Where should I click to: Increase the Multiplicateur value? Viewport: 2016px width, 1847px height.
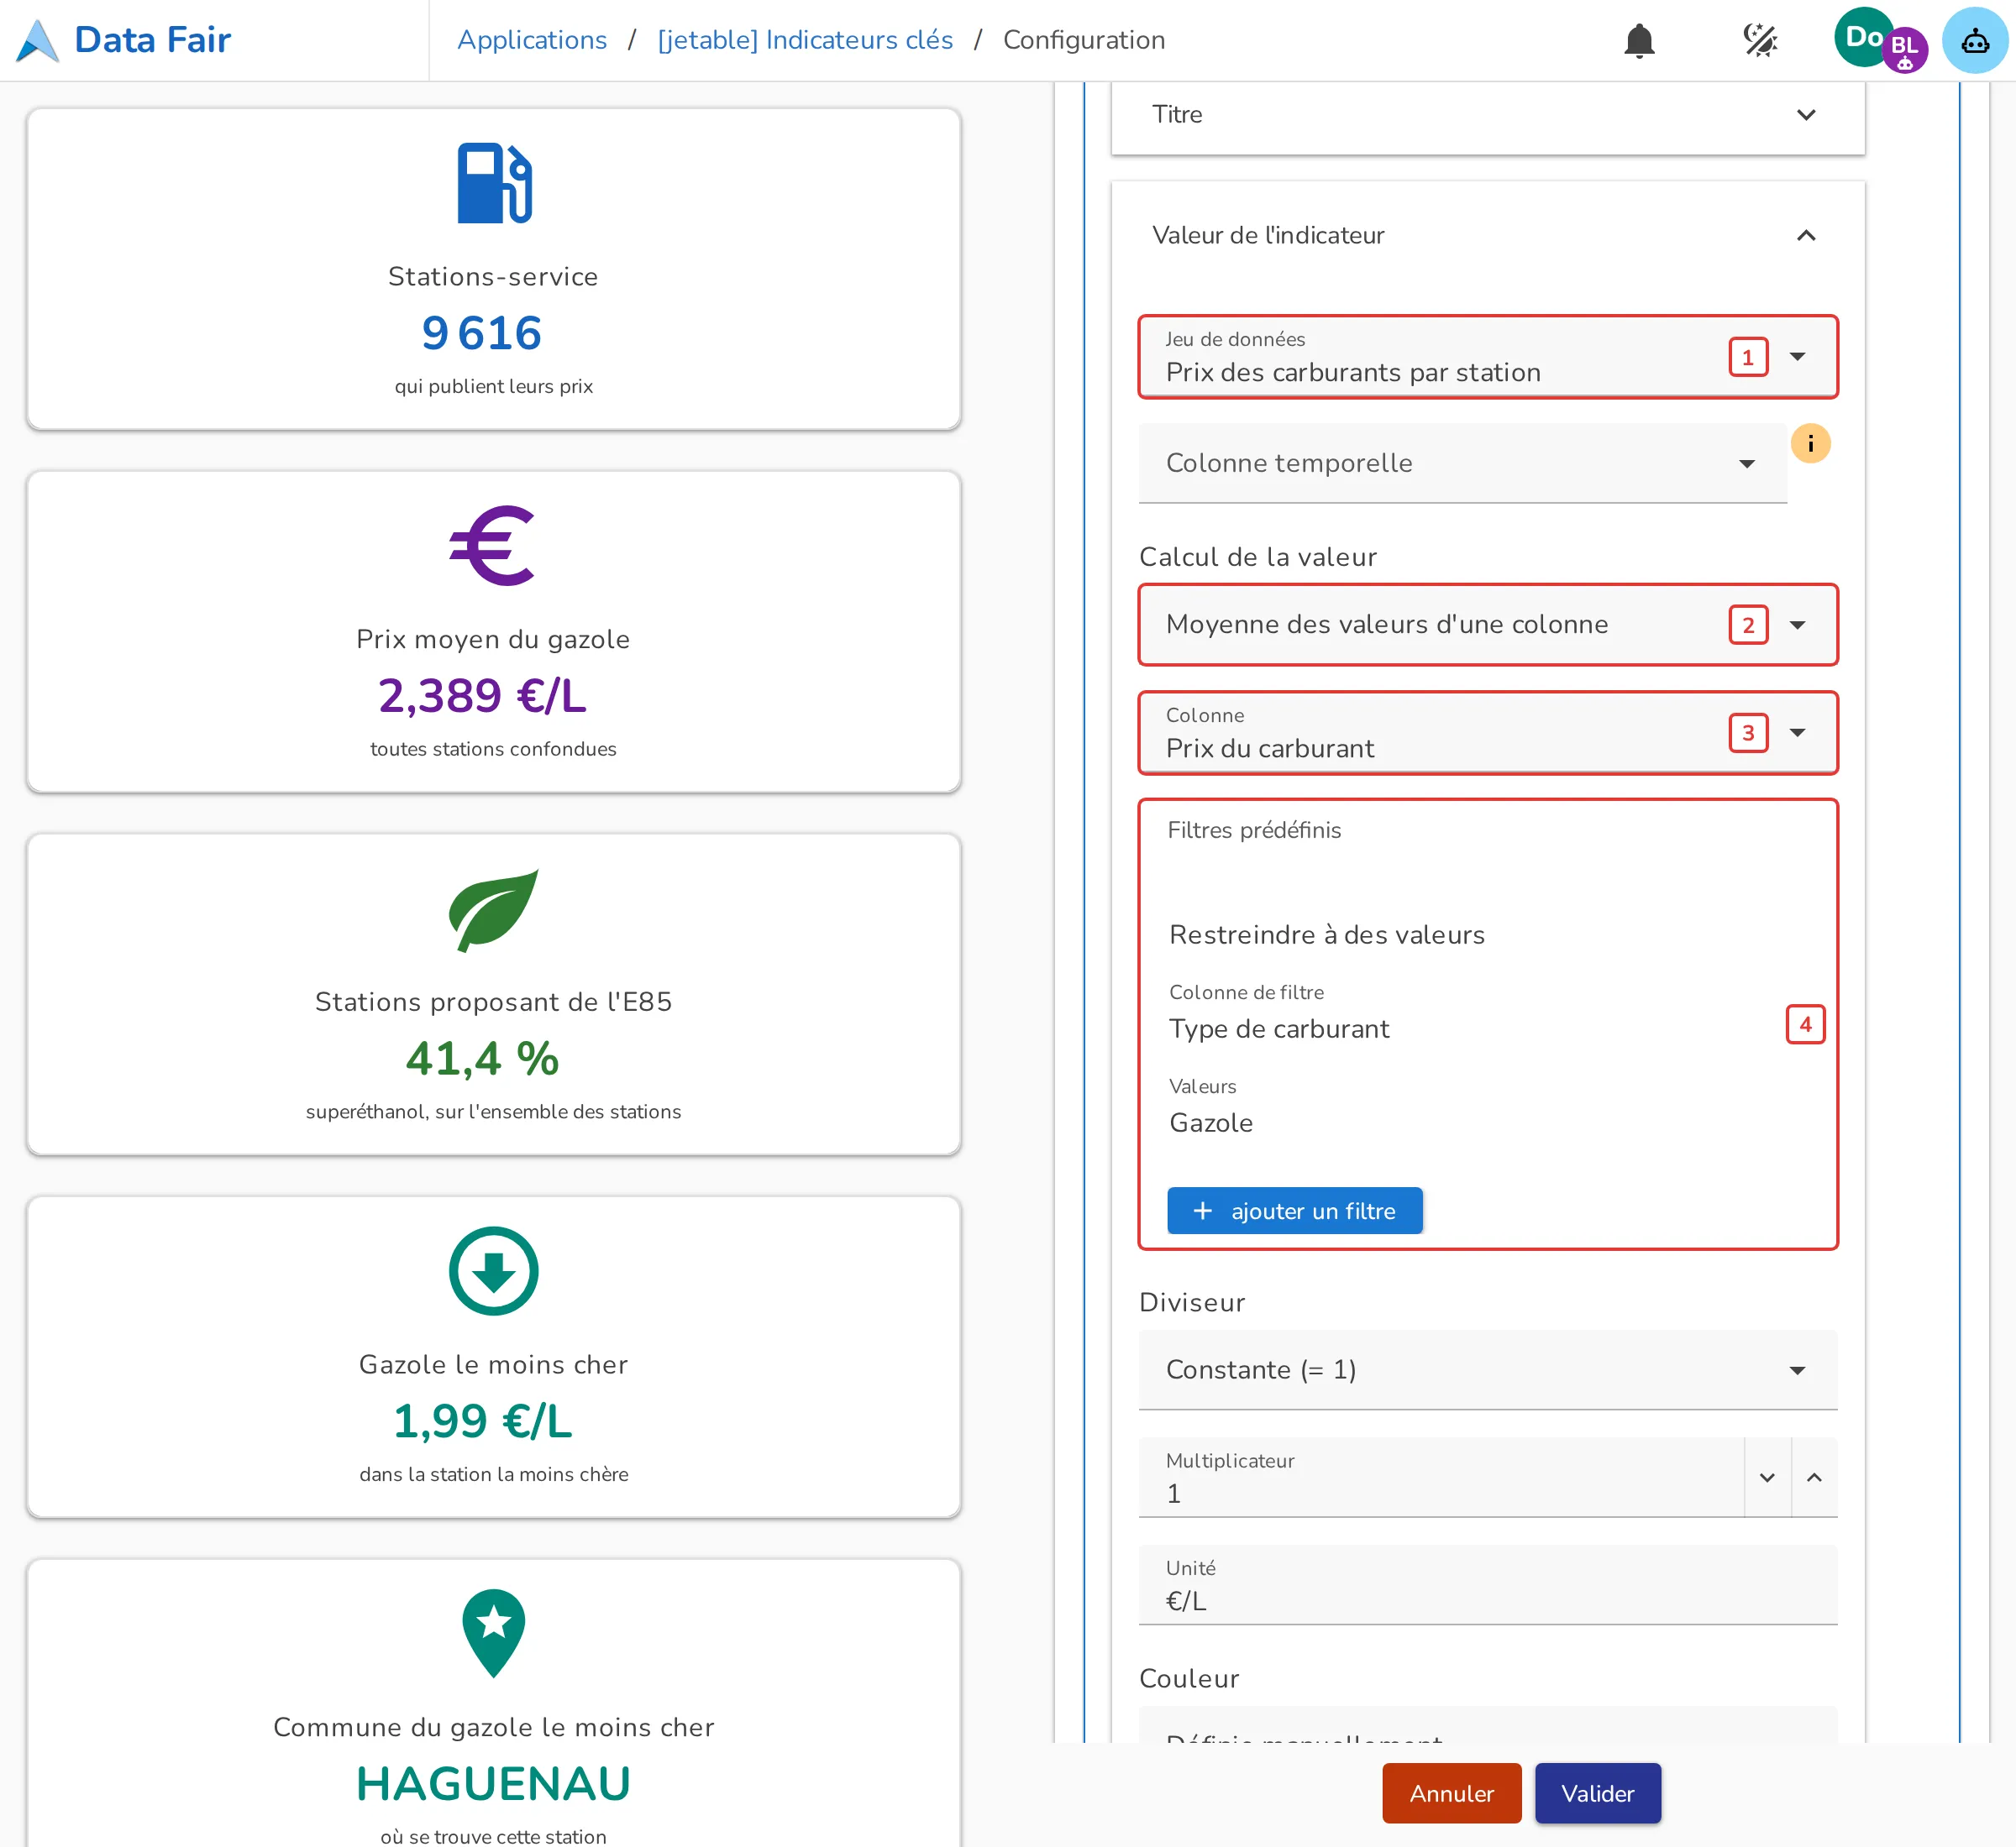tap(1814, 1478)
